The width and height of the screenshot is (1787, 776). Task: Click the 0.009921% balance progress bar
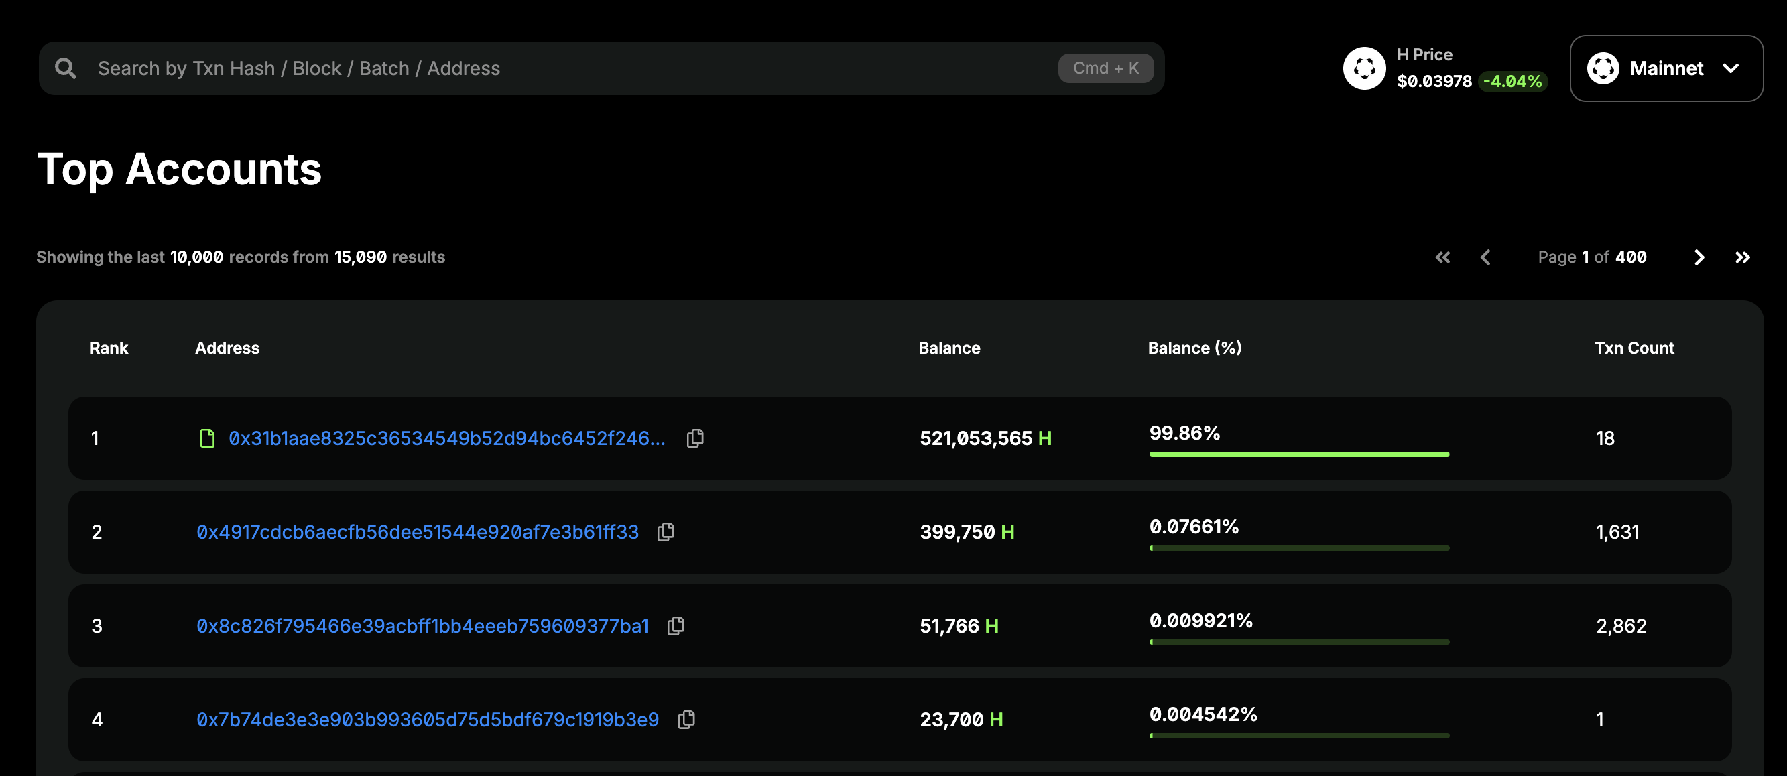(1298, 641)
